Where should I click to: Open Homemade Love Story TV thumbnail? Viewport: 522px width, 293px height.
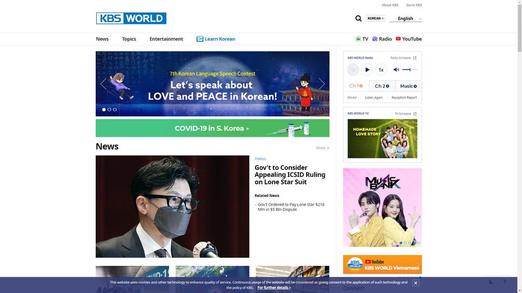tap(382, 138)
